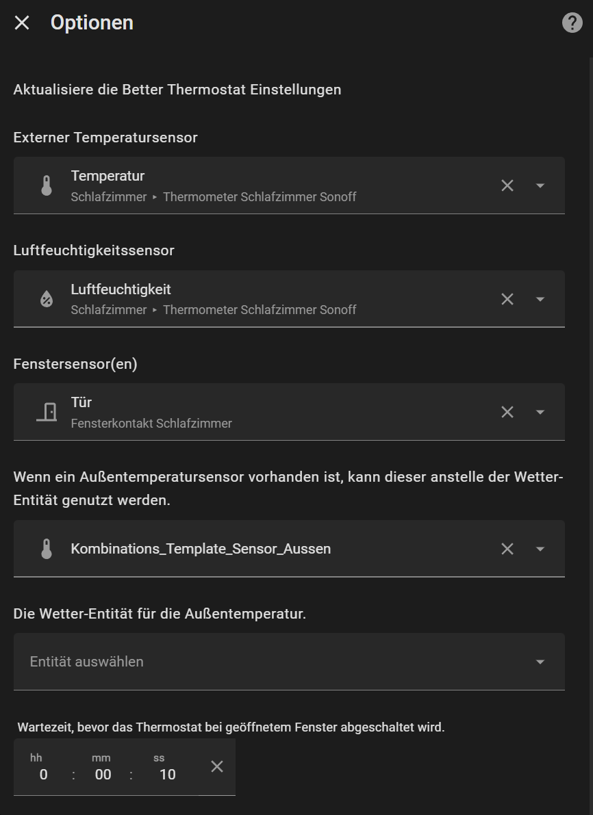The width and height of the screenshot is (593, 815).
Task: Open the help icon in header
Action: pos(572,23)
